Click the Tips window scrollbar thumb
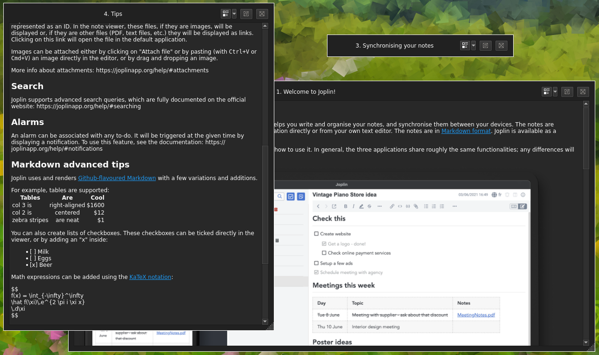599x355 pixels. coord(265,204)
